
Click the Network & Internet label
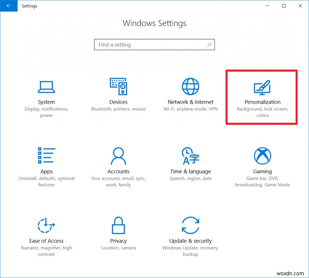[x=191, y=102]
